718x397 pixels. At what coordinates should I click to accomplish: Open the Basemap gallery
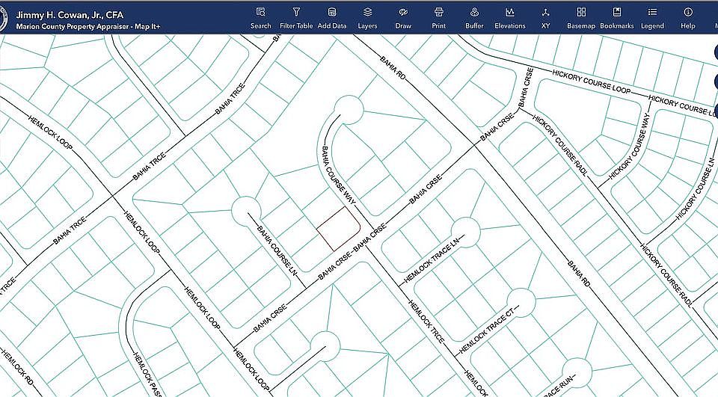click(581, 18)
